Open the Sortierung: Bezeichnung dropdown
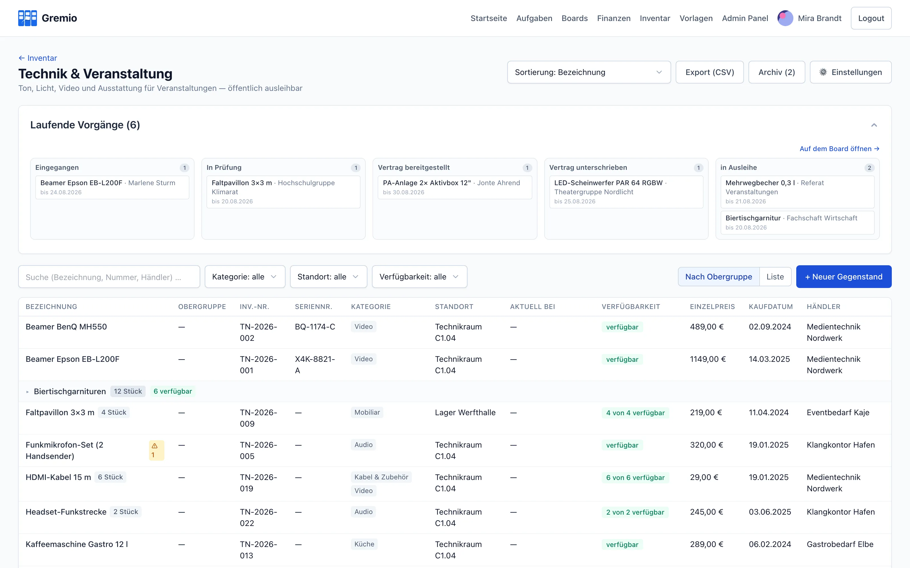This screenshot has height=568, width=910. 589,72
